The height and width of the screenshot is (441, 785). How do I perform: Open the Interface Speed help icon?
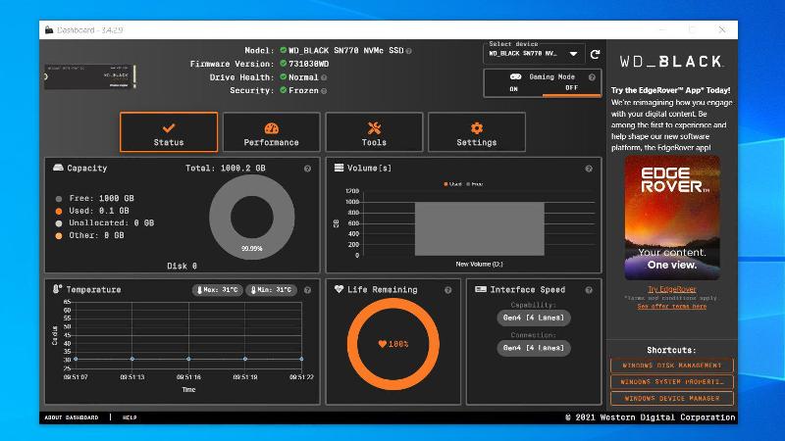point(589,290)
